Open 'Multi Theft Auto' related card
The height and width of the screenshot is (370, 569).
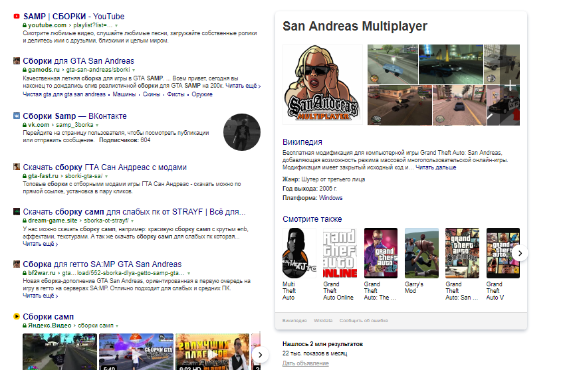[299, 264]
